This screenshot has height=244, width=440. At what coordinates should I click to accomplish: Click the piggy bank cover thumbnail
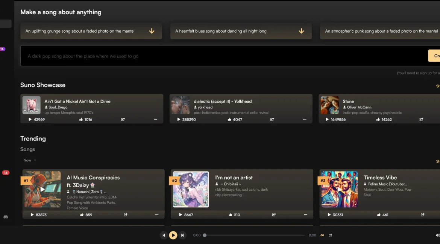click(32, 105)
